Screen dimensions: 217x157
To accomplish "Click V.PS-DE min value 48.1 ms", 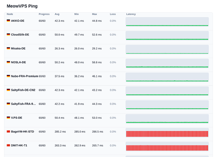I will click(x=79, y=118).
